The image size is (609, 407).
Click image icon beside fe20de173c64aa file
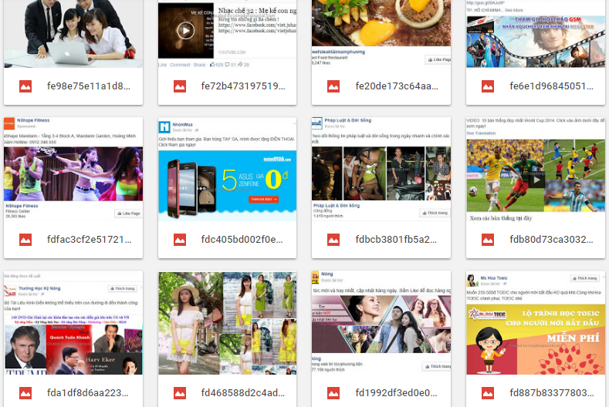click(333, 86)
